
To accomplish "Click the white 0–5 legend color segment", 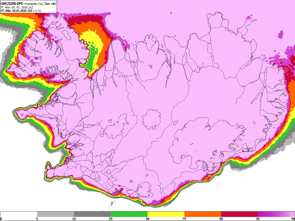I will [19, 214].
